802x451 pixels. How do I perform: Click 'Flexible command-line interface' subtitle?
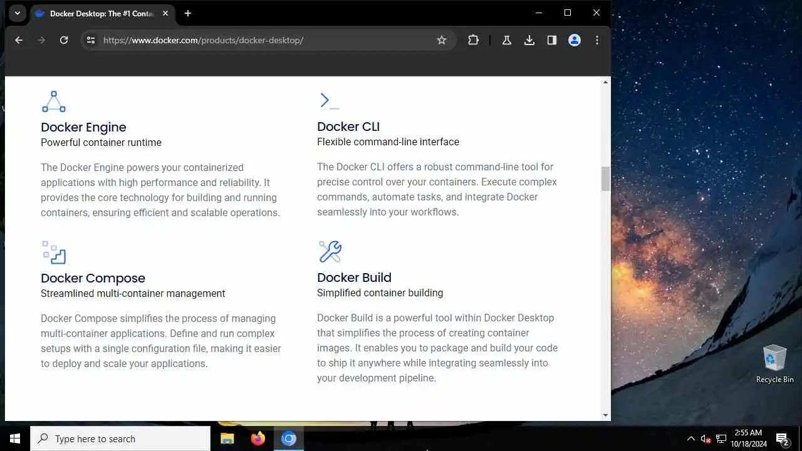388,142
